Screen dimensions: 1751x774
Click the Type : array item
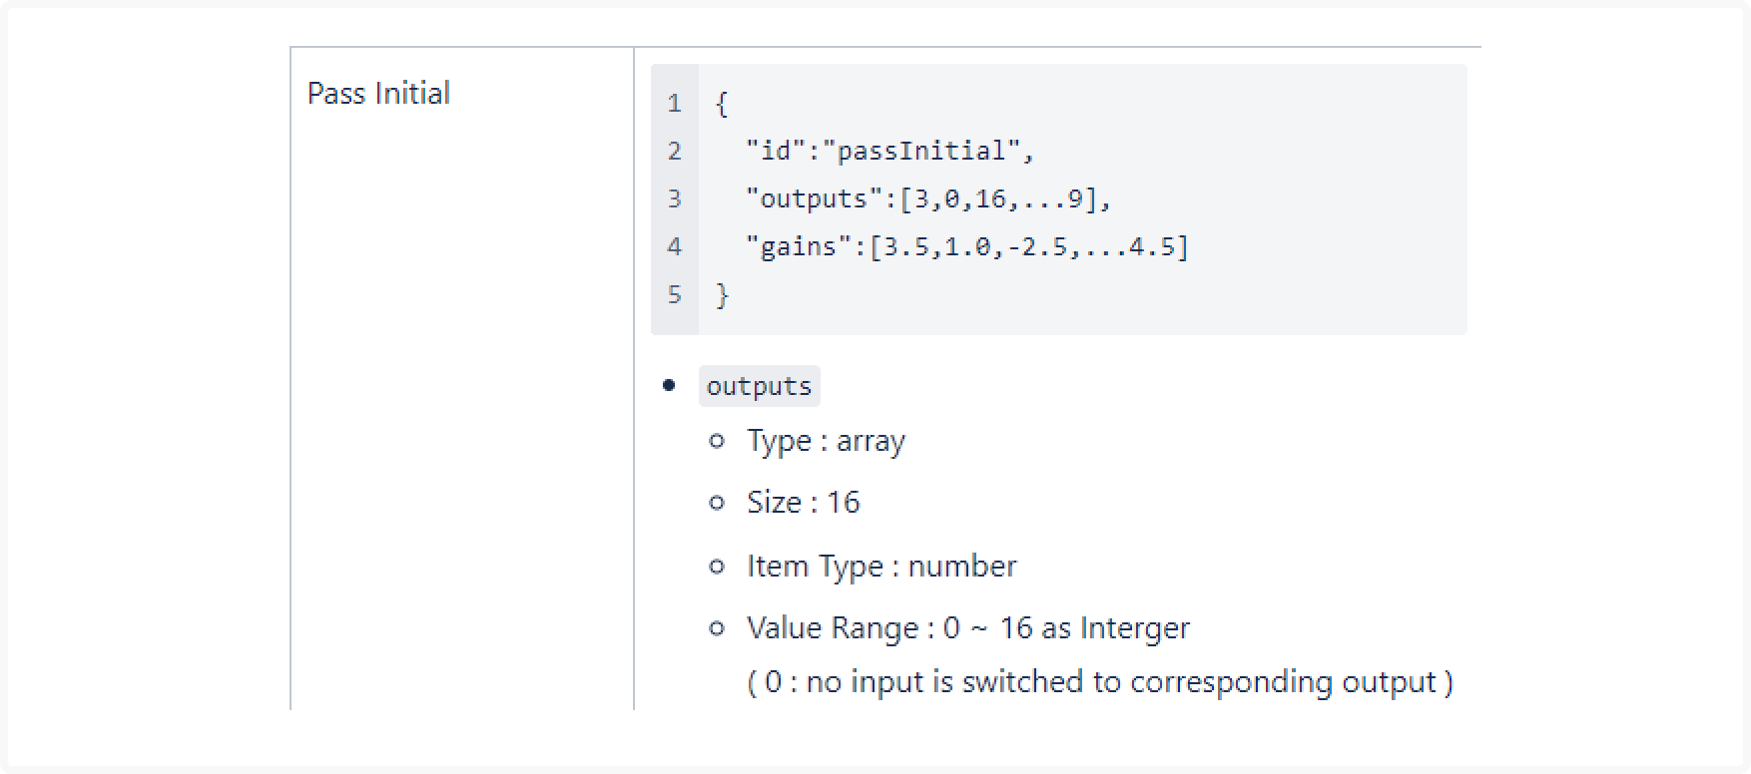[826, 441]
